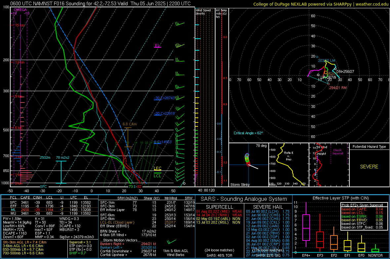Click the 1km & 6km AGL Wind Barbs caption
Screen dimensions: 390x259
point(175,253)
